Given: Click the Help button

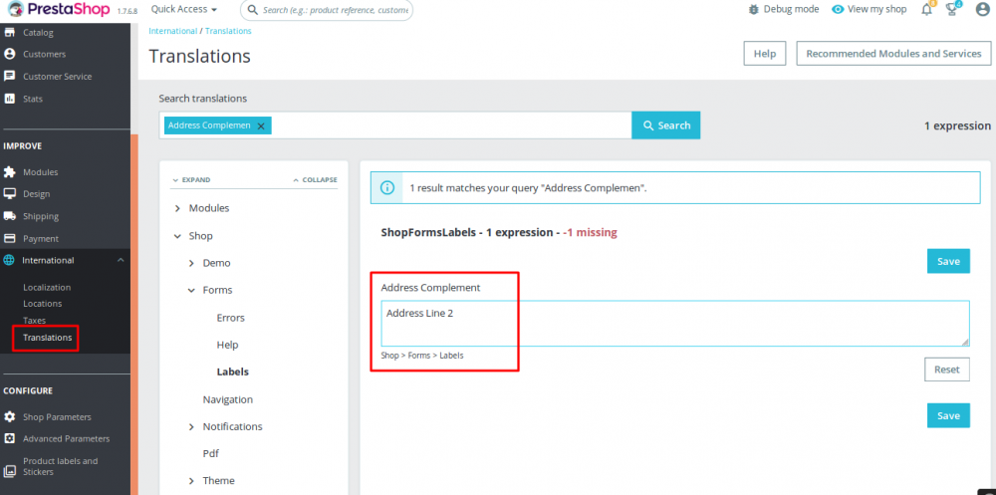Looking at the screenshot, I should click(765, 54).
